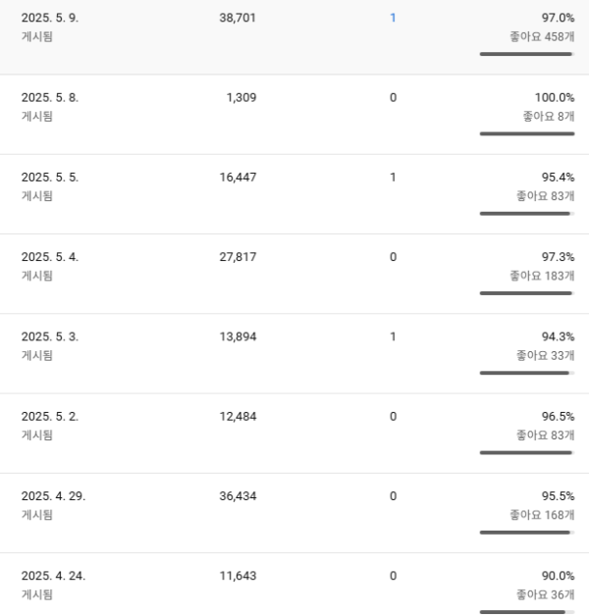The height and width of the screenshot is (615, 589).
Task: Click the blue comment count 1 link
Action: [393, 18]
